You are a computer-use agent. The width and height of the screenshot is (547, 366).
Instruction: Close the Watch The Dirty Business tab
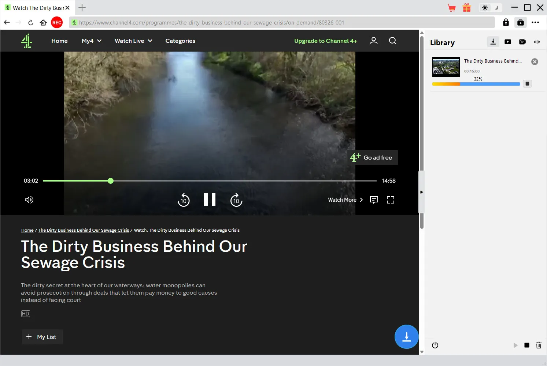click(67, 8)
